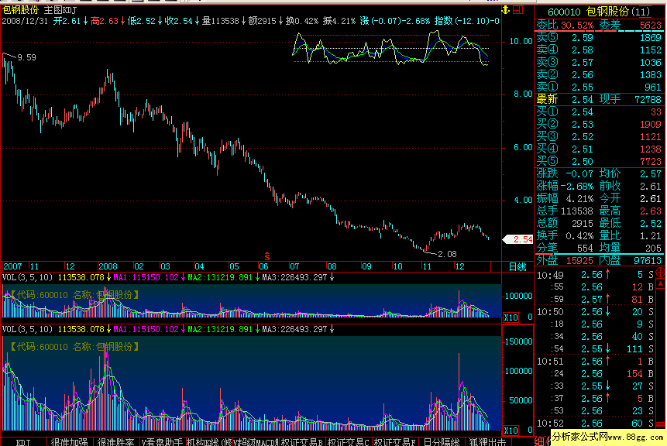The height and width of the screenshot is (446, 667).
Task: Click the 均价 2.57 average price value
Action: click(651, 173)
